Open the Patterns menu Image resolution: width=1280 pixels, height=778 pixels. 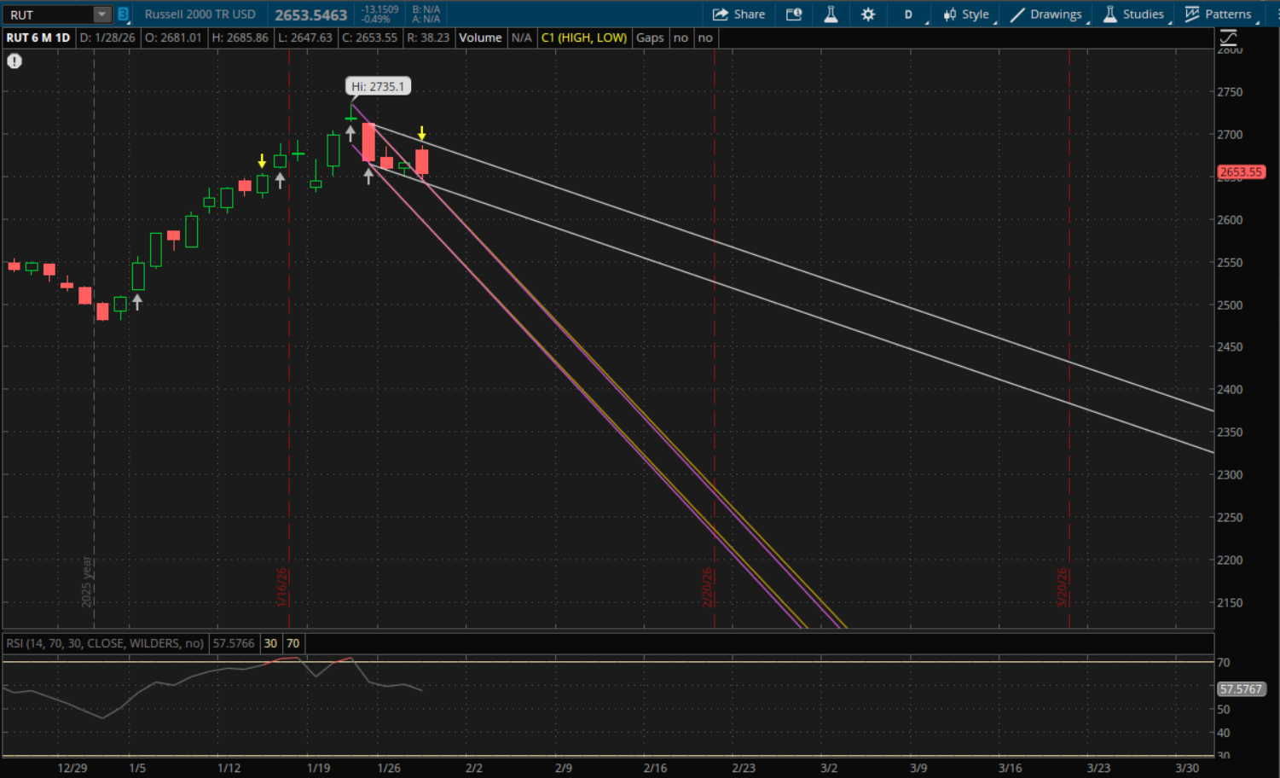[x=1219, y=15]
